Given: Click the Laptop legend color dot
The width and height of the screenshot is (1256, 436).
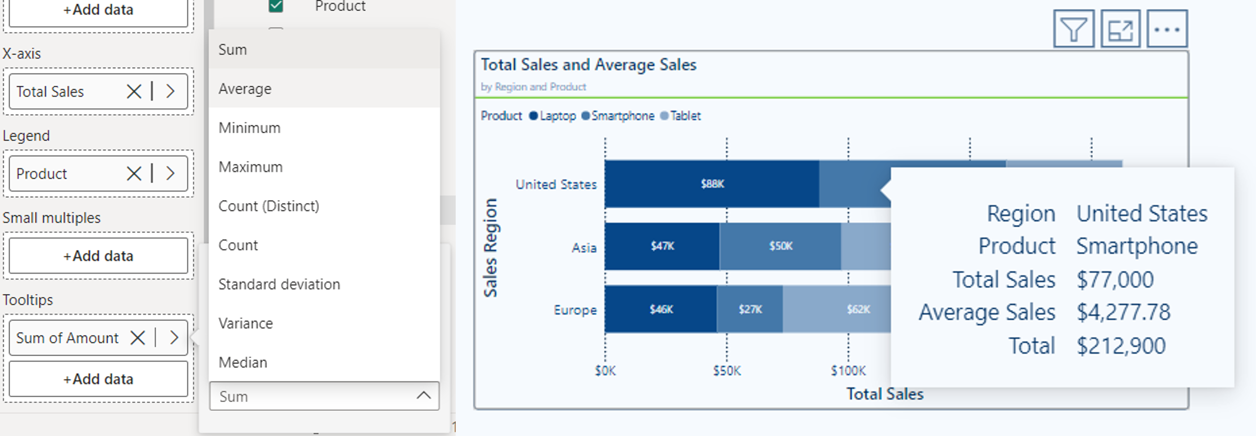Looking at the screenshot, I should (533, 115).
